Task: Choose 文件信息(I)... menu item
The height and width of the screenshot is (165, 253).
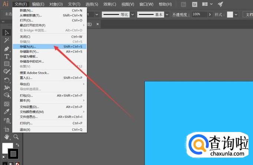Action: click(50, 117)
